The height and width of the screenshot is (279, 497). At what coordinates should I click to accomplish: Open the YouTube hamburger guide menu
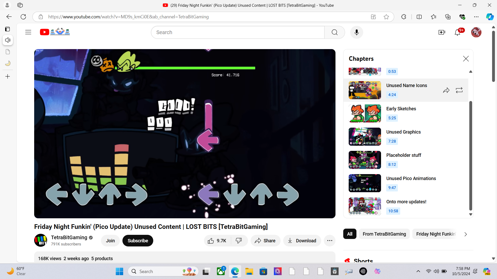28,32
